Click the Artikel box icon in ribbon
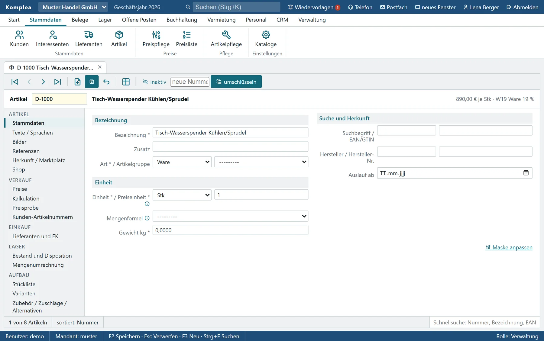The image size is (544, 341). [119, 39]
